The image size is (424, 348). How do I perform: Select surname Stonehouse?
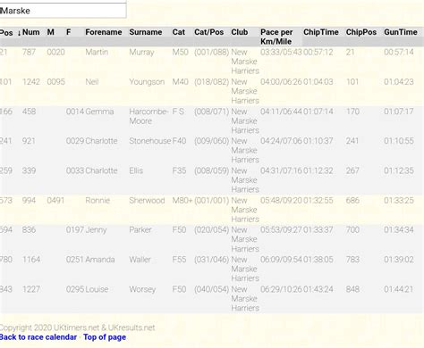pos(150,141)
